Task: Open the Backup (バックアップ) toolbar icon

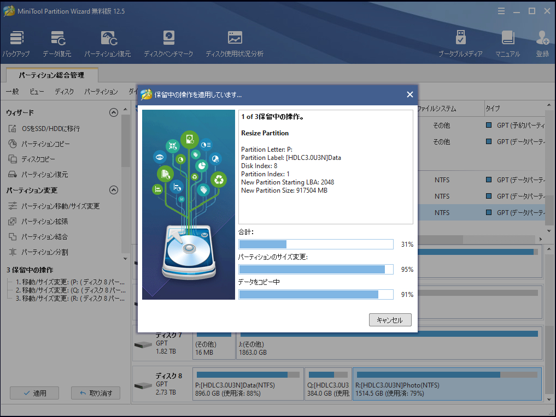Action: (x=16, y=44)
